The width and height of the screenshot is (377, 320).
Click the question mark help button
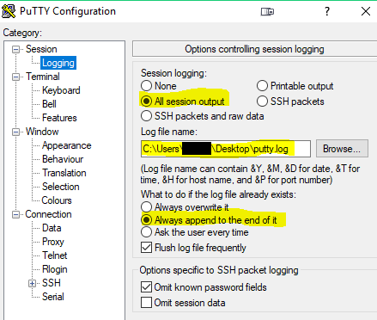click(x=327, y=11)
